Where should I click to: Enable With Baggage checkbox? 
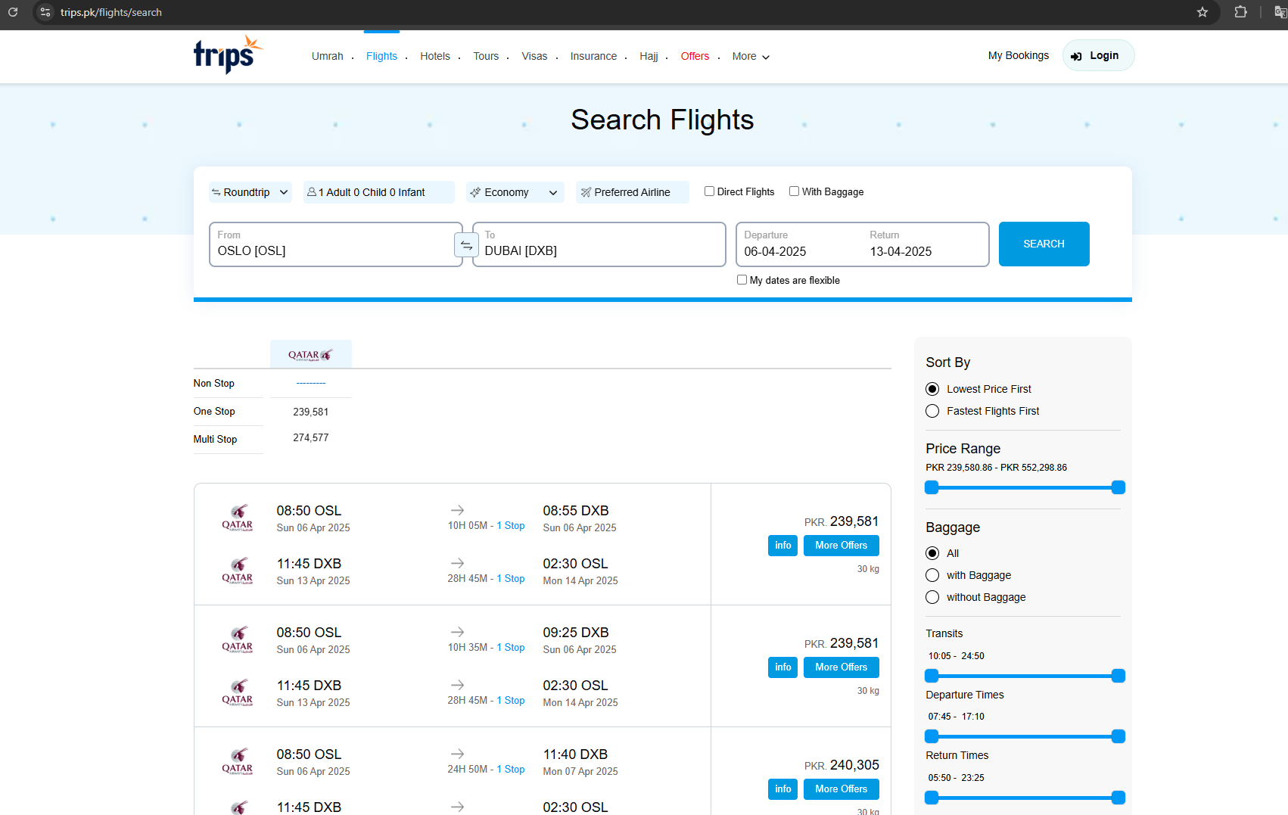[794, 191]
